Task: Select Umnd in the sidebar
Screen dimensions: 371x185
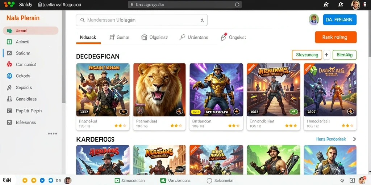Action: [30, 31]
